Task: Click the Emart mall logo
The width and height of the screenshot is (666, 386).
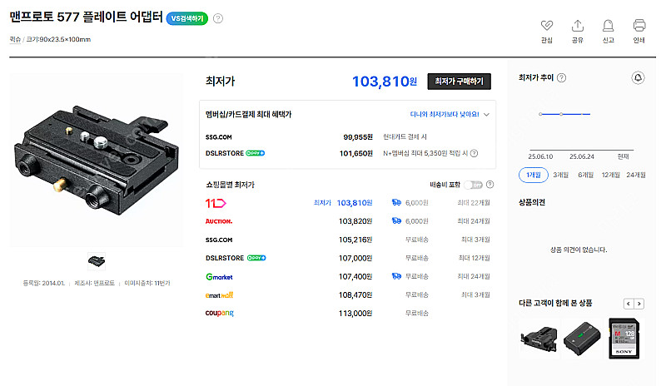Action: [x=219, y=295]
